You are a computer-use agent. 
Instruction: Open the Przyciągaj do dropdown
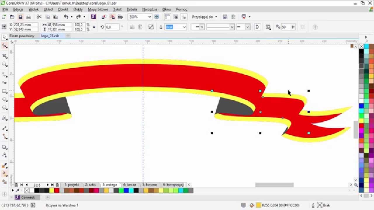coord(216,17)
